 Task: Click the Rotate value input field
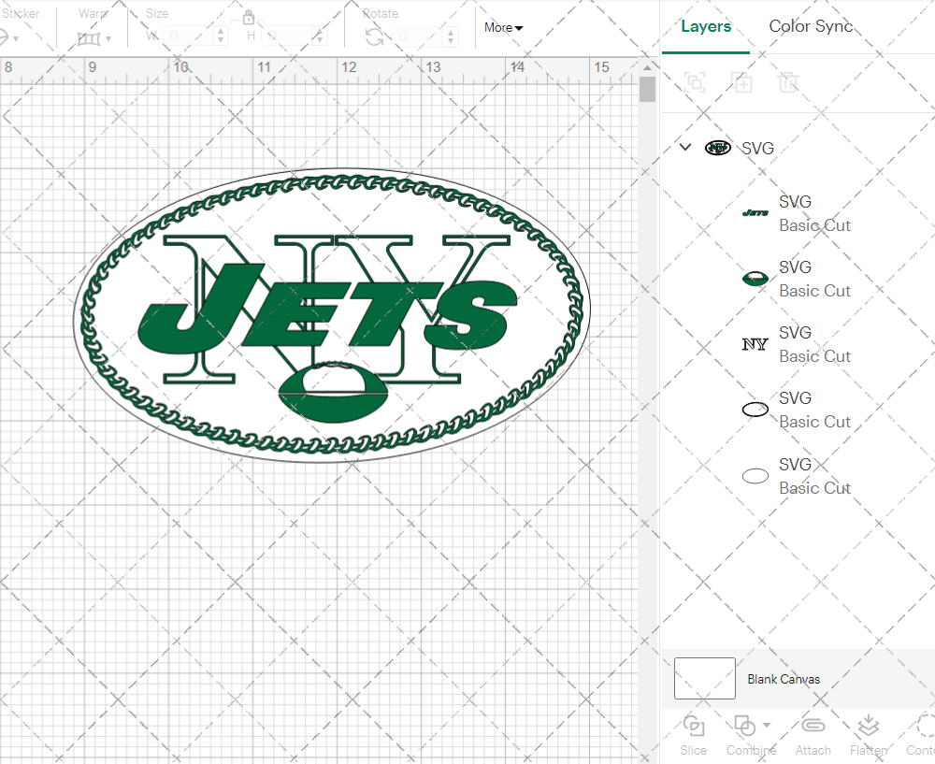pos(416,37)
